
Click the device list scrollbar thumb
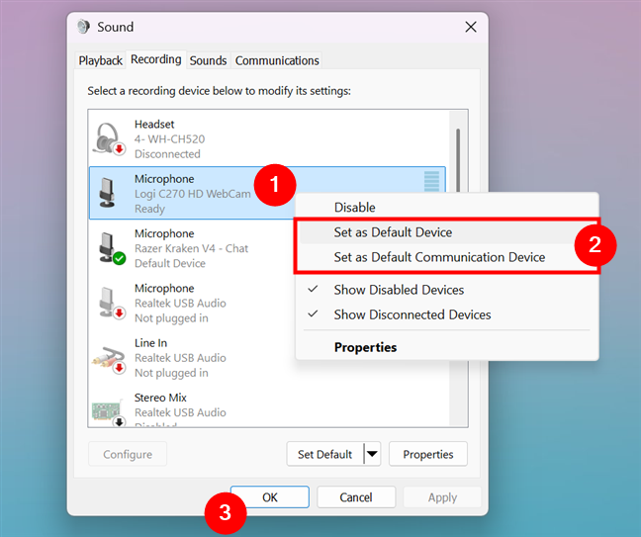(x=458, y=160)
